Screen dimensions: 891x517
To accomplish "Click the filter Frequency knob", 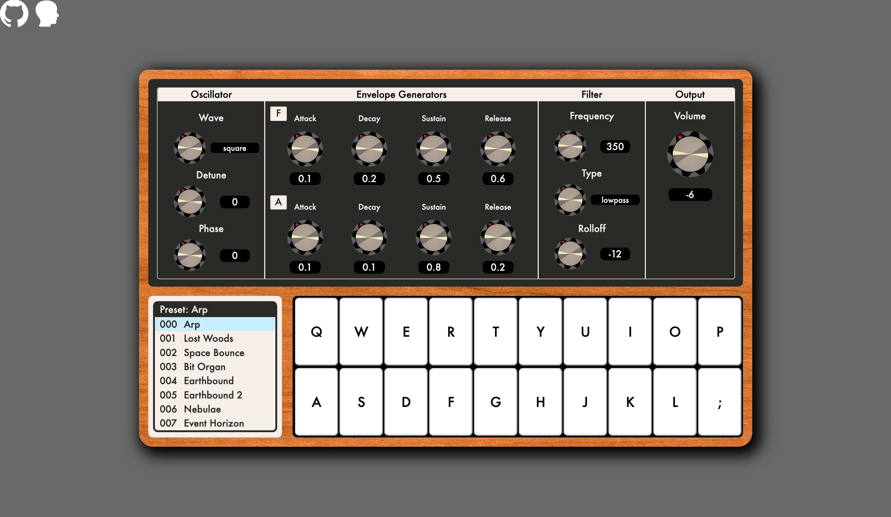I will coord(570,146).
